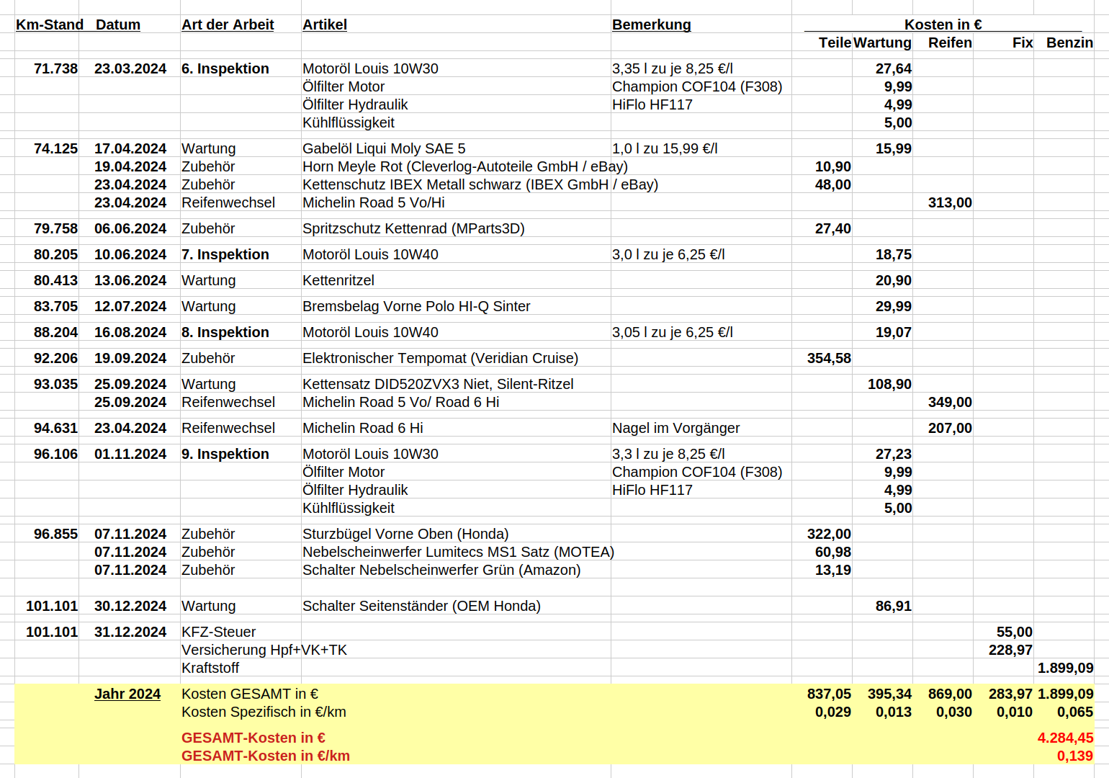Viewport: 1109px width, 778px height.
Task: Select the Datum header cell
Action: [x=118, y=24]
